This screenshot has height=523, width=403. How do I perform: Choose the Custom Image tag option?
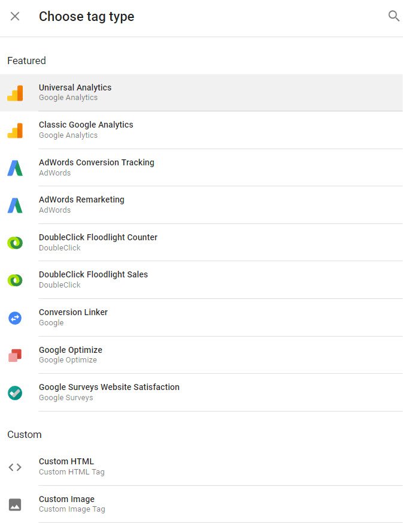coord(201,504)
